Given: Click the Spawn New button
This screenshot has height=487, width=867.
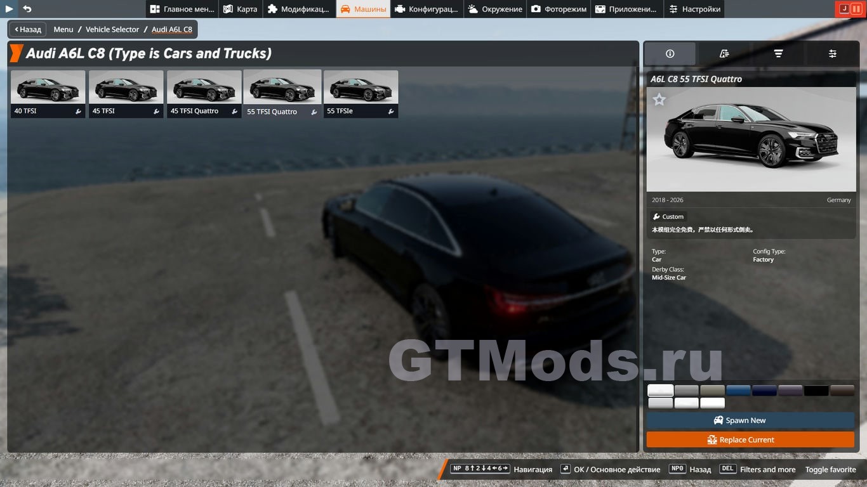Looking at the screenshot, I should tap(750, 420).
